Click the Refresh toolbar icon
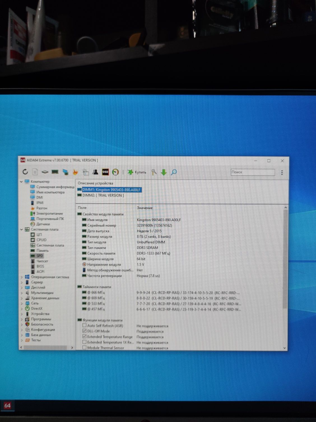The width and height of the screenshot is (316, 422). pyautogui.click(x=25, y=172)
